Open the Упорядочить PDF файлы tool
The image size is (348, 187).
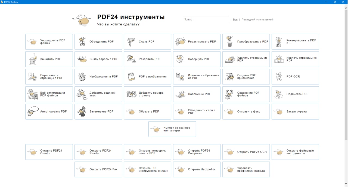[49, 42]
